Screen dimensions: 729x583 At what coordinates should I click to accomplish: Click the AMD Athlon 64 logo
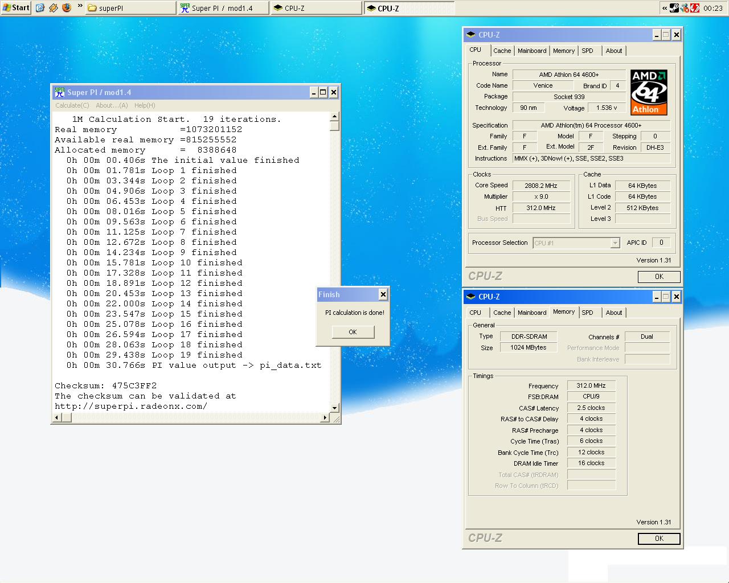tap(649, 92)
